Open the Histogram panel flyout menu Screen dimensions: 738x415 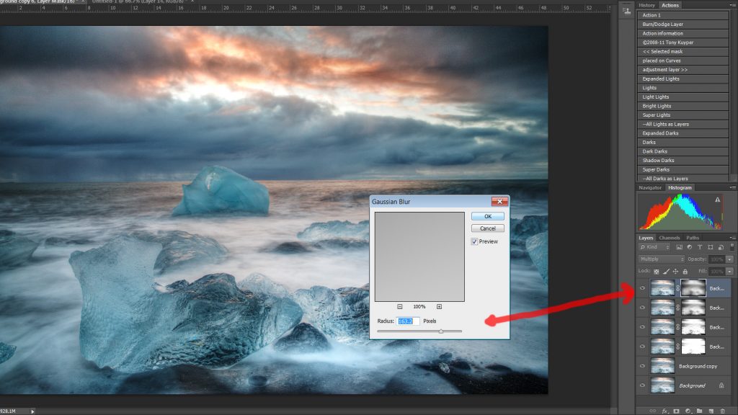733,187
